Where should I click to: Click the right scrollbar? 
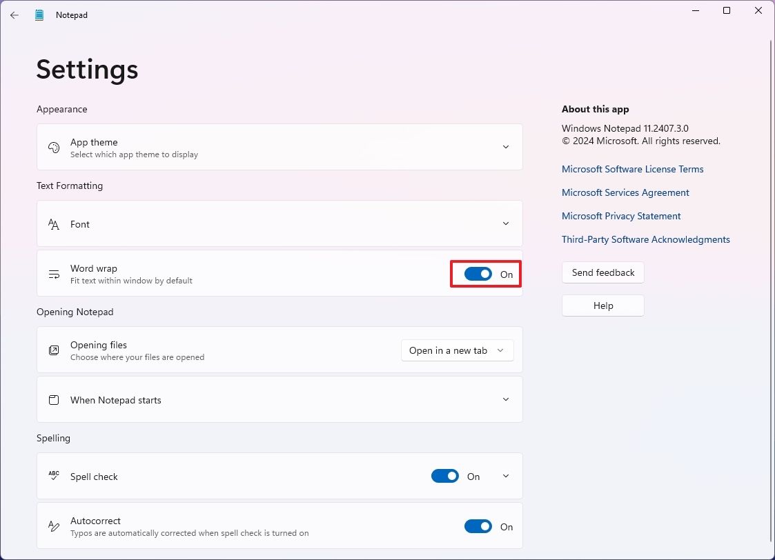click(771, 276)
